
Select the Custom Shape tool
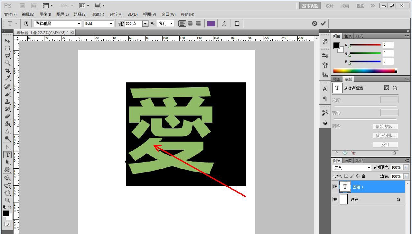click(x=7, y=170)
